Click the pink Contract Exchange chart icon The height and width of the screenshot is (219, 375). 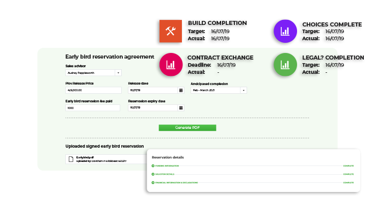[x=172, y=65]
